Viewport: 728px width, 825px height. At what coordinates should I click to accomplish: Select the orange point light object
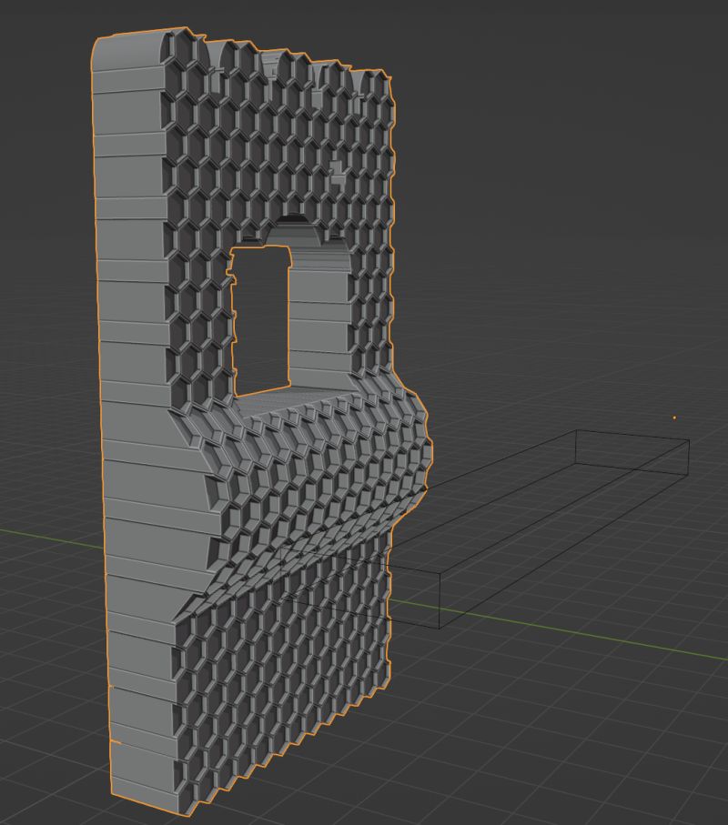pos(674,416)
